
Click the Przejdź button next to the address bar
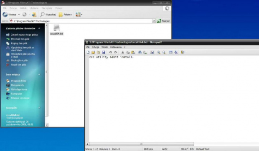click(x=163, y=21)
